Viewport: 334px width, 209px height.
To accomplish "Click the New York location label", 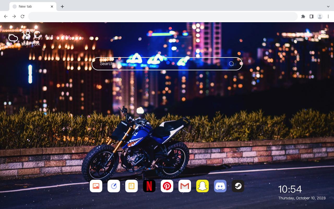I will click(31, 44).
